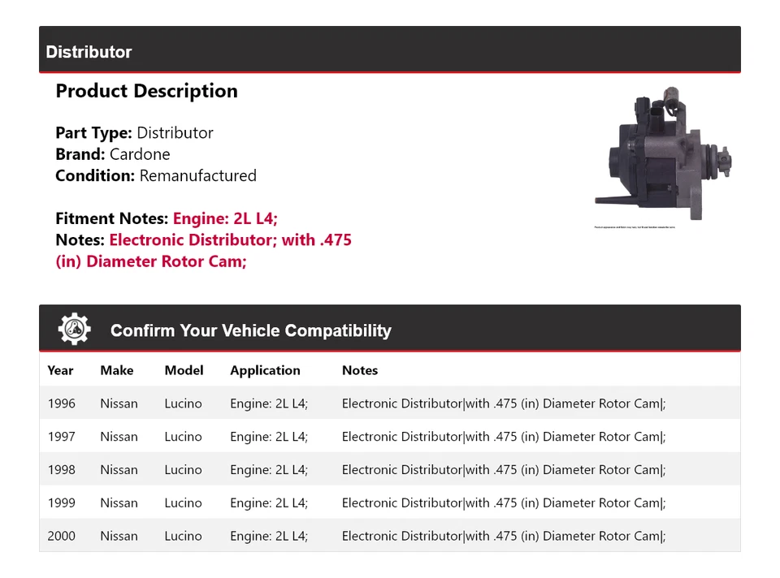Select the Model column header

click(x=184, y=370)
